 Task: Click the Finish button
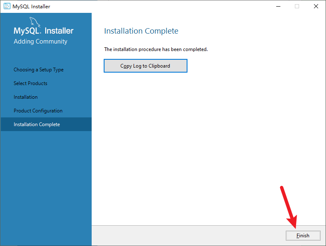click(303, 235)
